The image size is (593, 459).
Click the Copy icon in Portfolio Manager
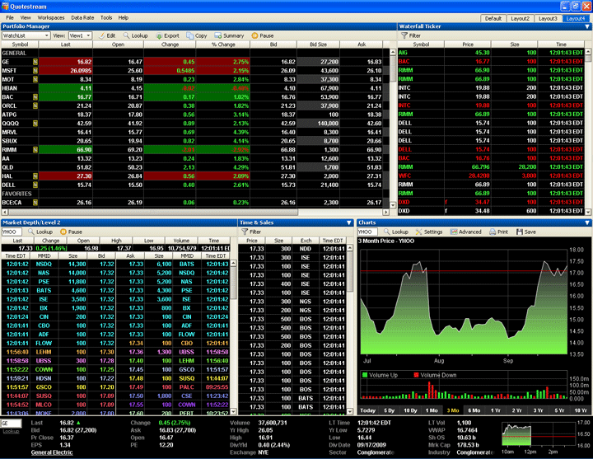(198, 35)
